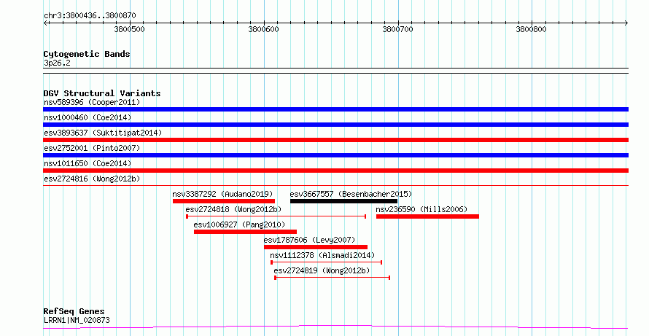649x336 pixels.
Task: Open variant nsv1011650 (Coe2014) label
Action: tap(88, 163)
